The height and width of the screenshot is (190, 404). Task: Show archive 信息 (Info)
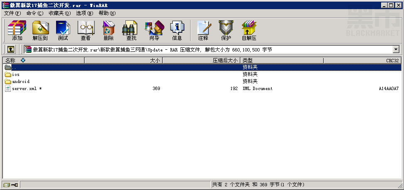click(x=177, y=31)
